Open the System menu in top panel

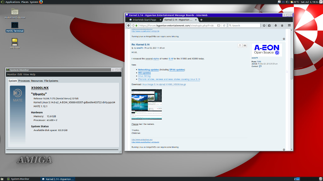[34, 2]
